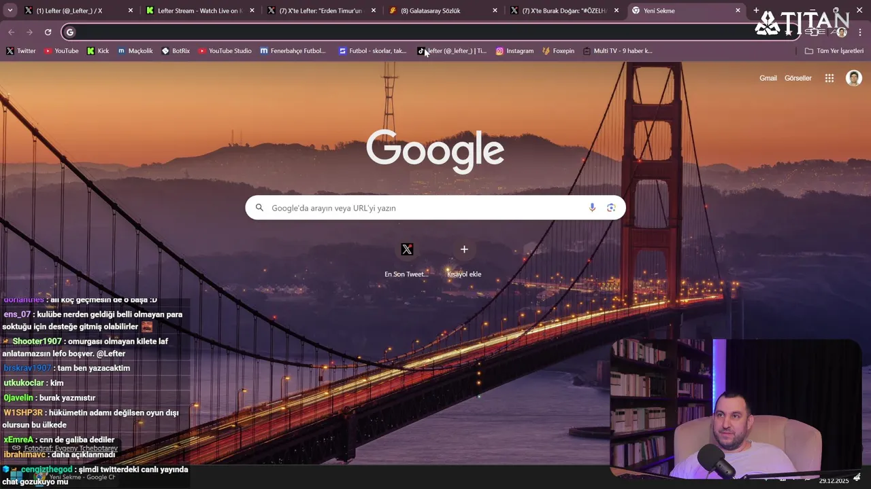
Task: Open a new tab with plus button
Action: pos(756,11)
